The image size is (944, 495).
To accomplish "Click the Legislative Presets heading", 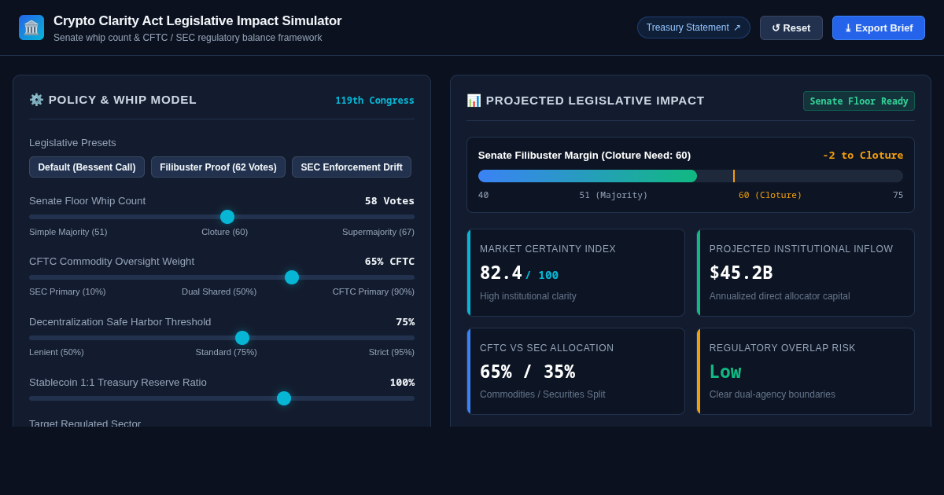I will pyautogui.click(x=72, y=143).
